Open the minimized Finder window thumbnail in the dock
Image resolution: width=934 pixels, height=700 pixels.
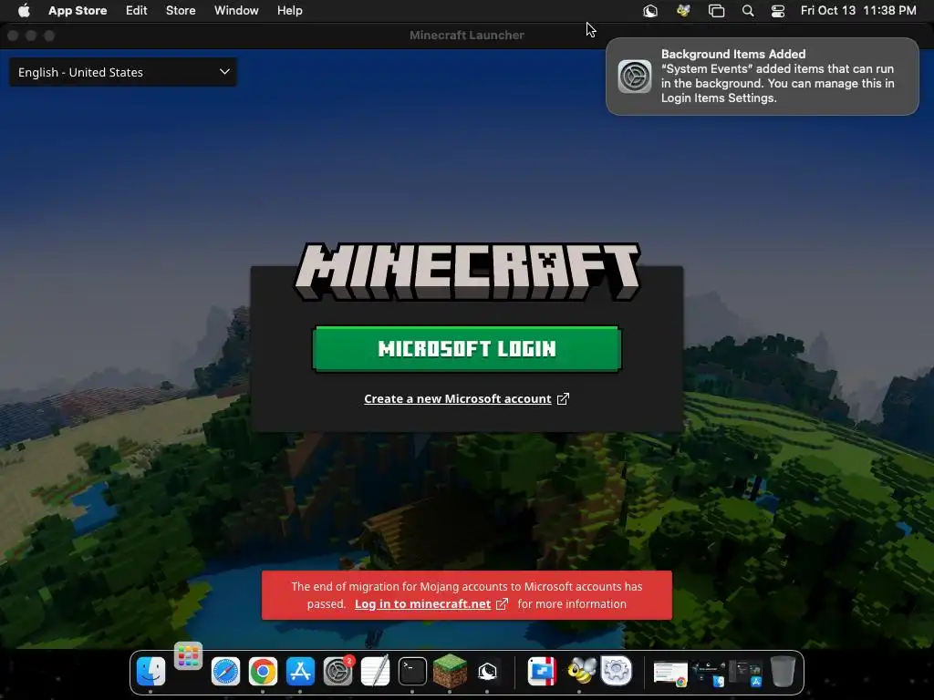[x=708, y=674]
